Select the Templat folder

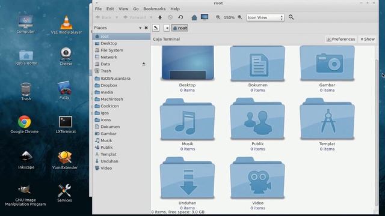[x=327, y=119]
